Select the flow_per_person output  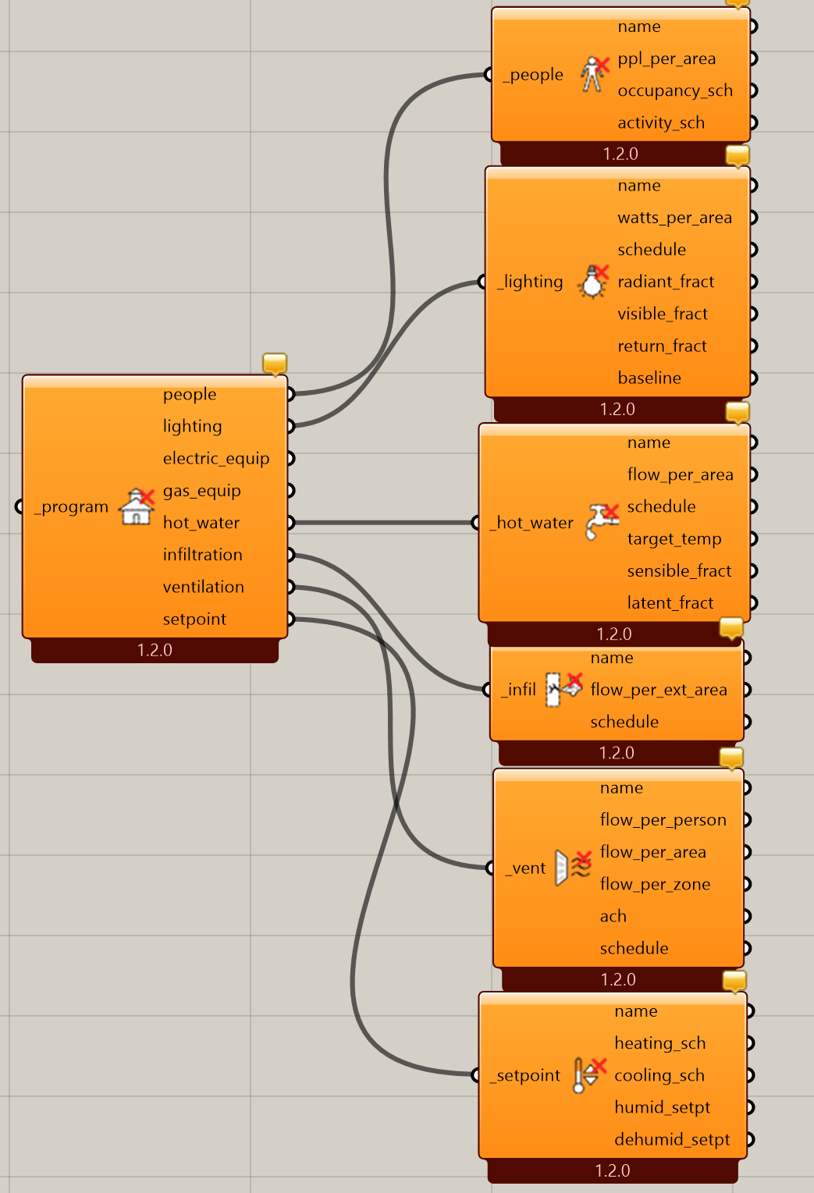coord(663,820)
